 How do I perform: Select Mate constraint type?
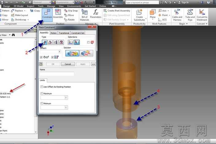coord(44,42)
